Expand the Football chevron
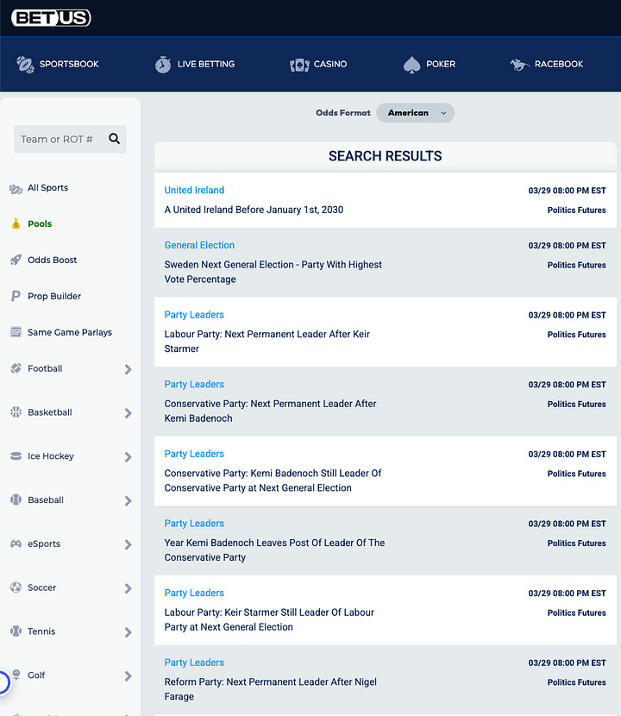The width and height of the screenshot is (621, 716). (128, 369)
